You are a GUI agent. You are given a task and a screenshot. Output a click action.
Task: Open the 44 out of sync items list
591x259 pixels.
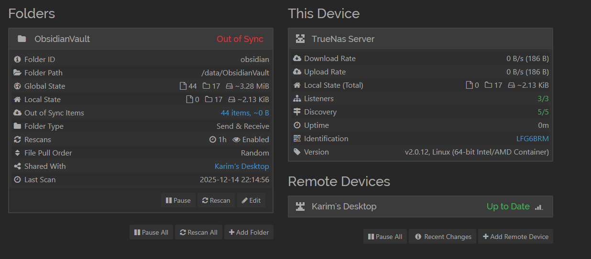pyautogui.click(x=244, y=113)
